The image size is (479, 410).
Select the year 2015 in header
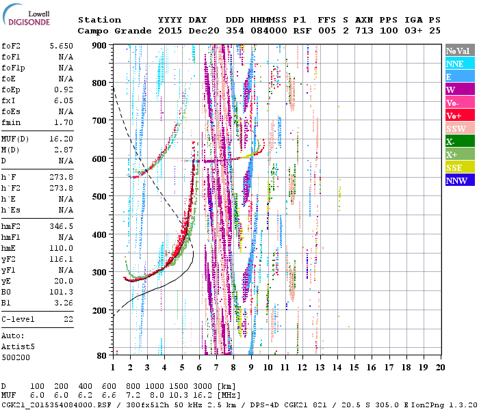(170, 31)
